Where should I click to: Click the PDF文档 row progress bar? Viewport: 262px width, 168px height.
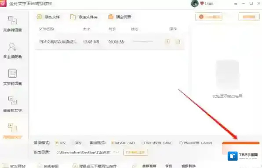[x=143, y=42]
